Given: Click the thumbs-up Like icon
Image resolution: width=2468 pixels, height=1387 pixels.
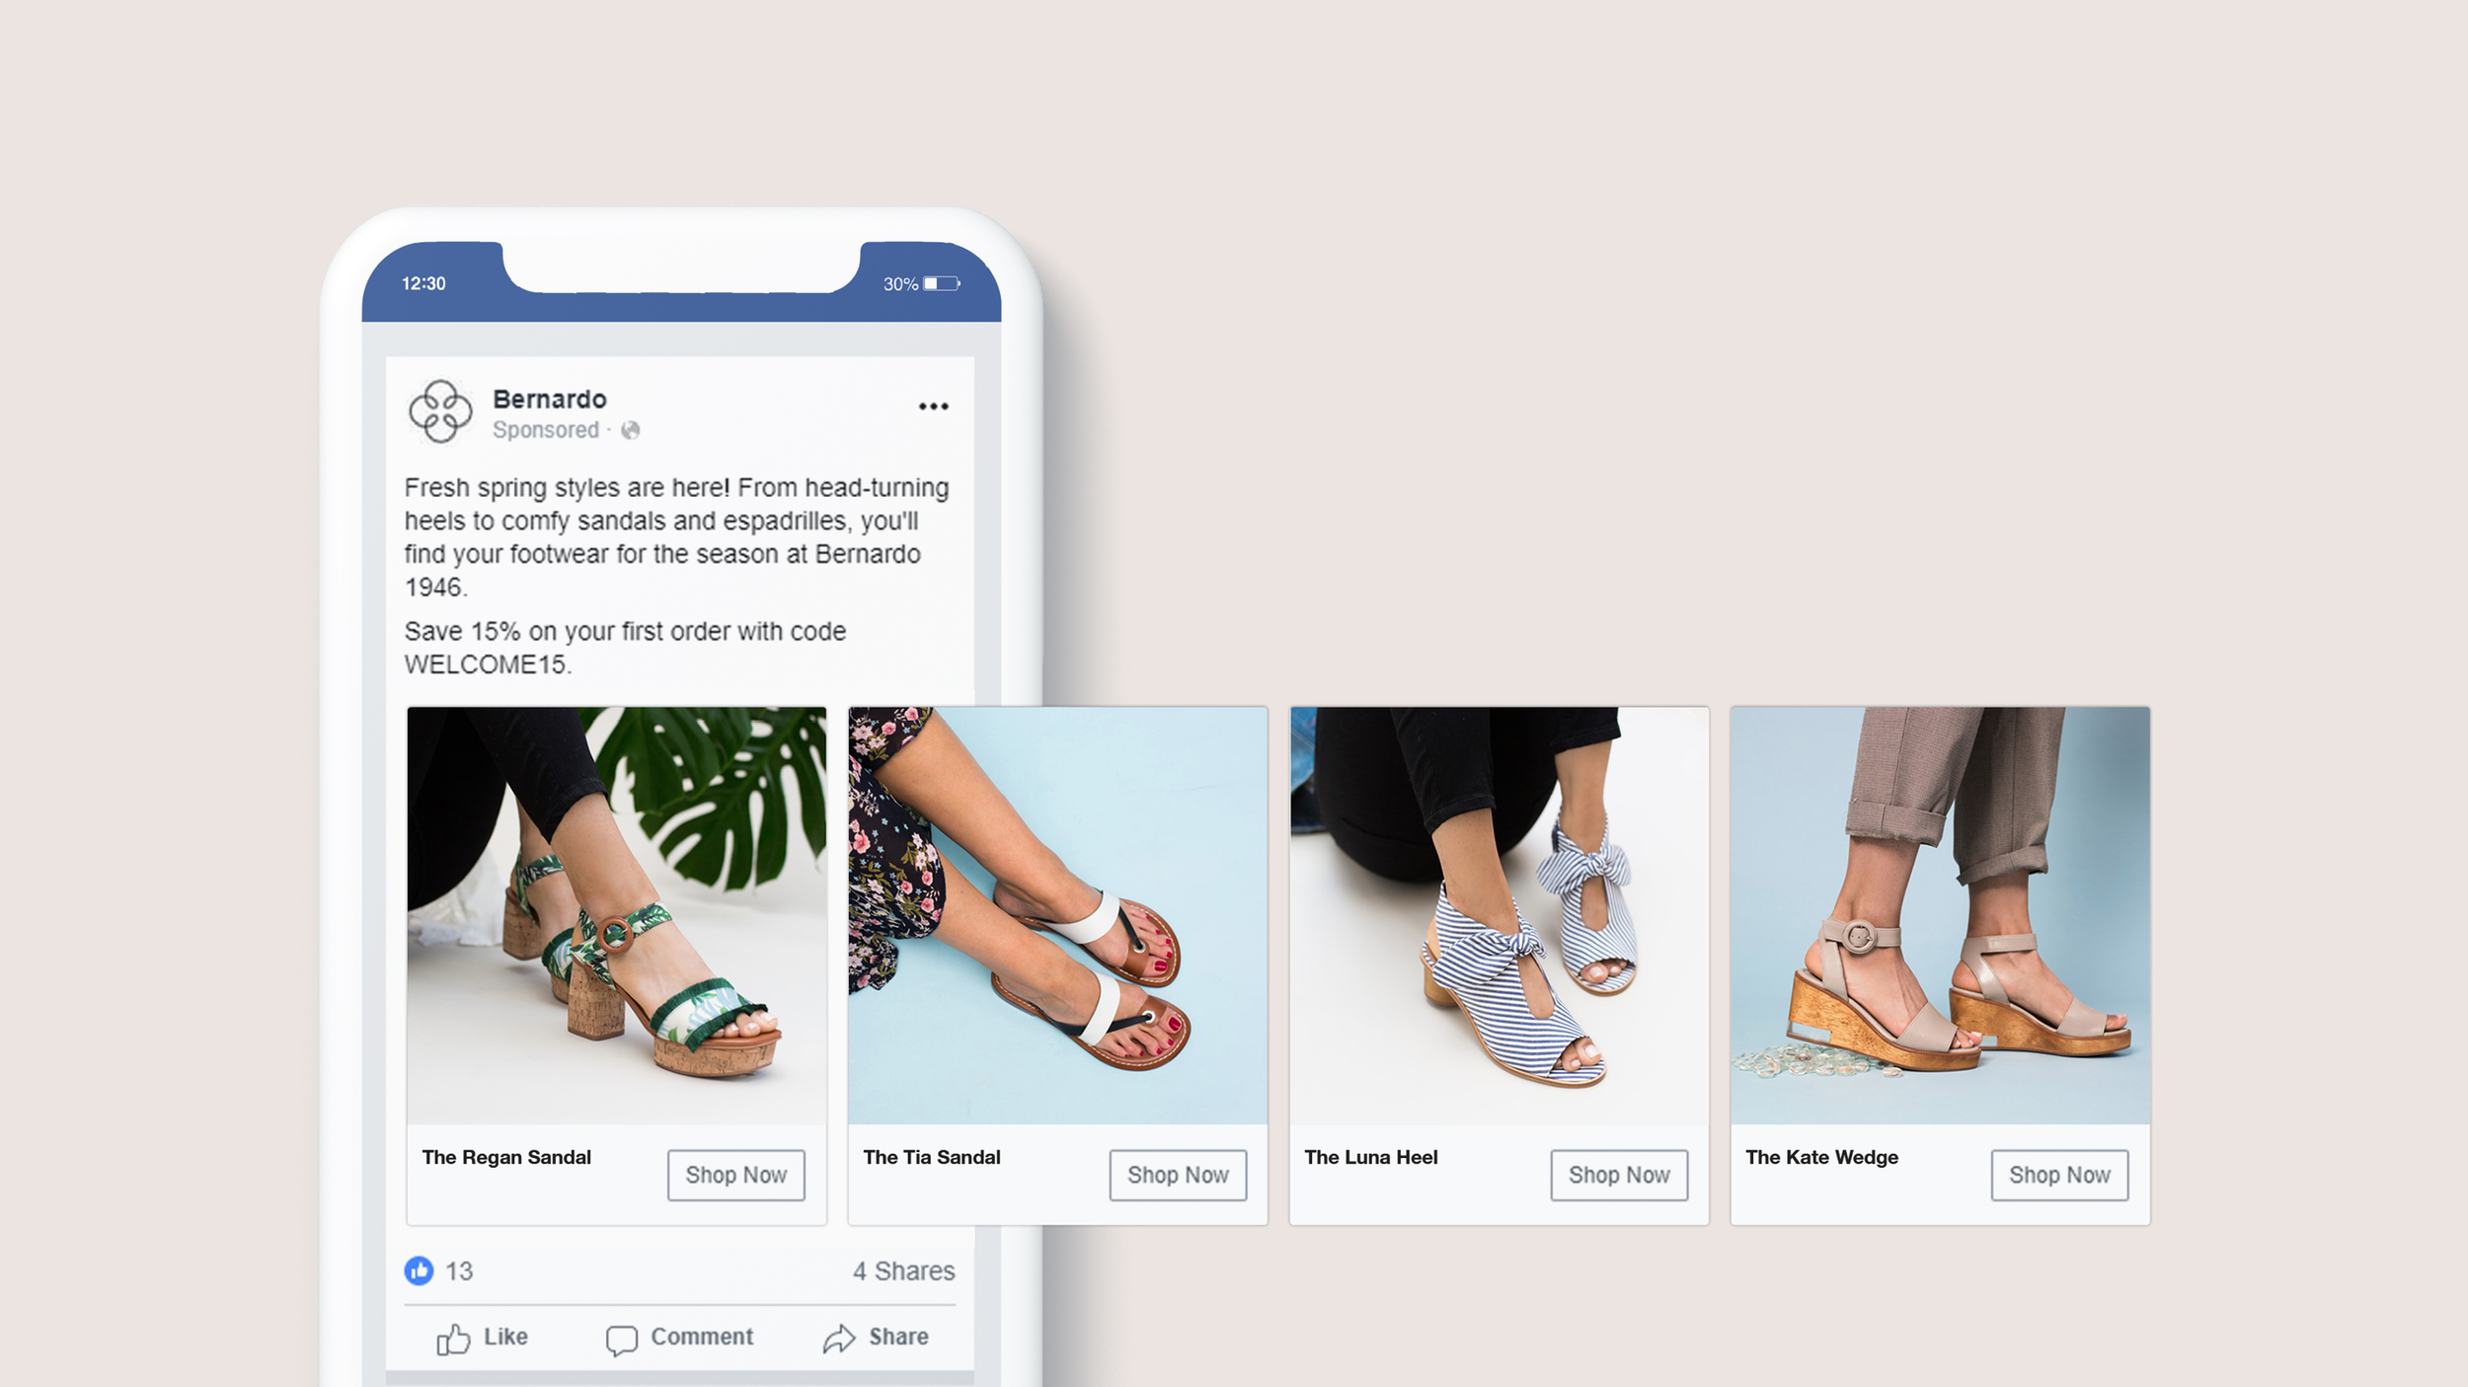Looking at the screenshot, I should pyautogui.click(x=453, y=1339).
